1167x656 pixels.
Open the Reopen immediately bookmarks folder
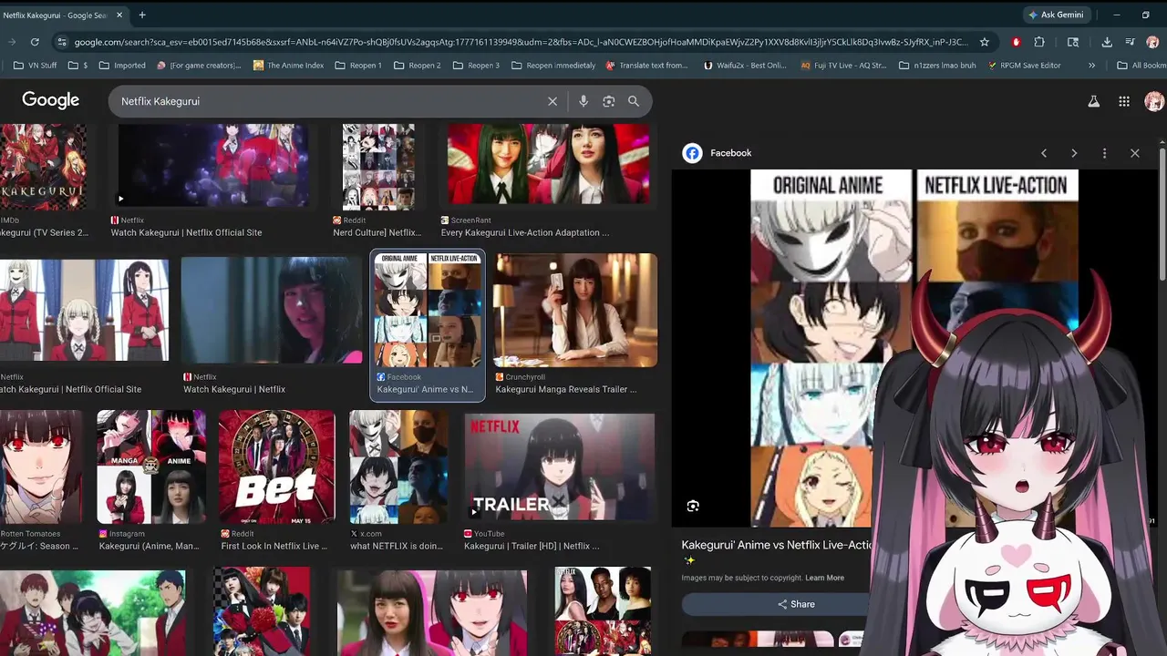coord(553,66)
